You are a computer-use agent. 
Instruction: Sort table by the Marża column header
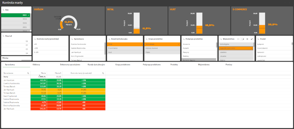[44, 73]
